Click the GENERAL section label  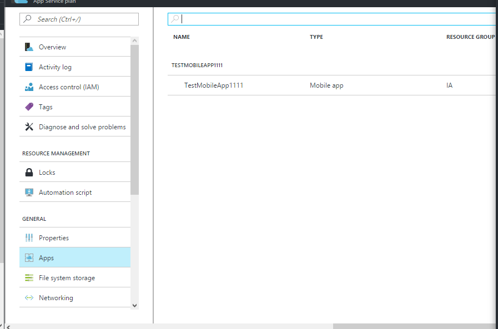point(34,219)
